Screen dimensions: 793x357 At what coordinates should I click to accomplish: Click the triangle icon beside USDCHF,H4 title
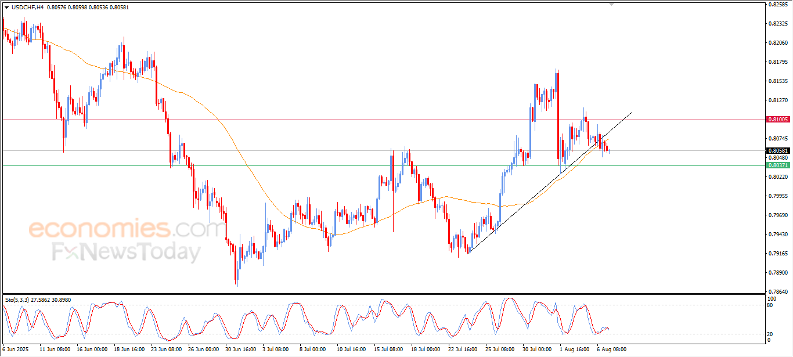[x=6, y=7]
